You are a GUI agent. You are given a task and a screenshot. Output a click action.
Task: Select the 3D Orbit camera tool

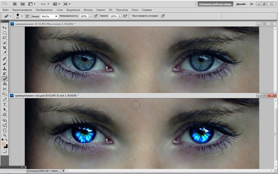click(x=5, y=125)
